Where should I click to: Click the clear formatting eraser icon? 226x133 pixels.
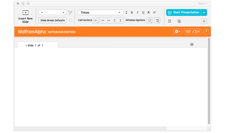(x=154, y=12)
